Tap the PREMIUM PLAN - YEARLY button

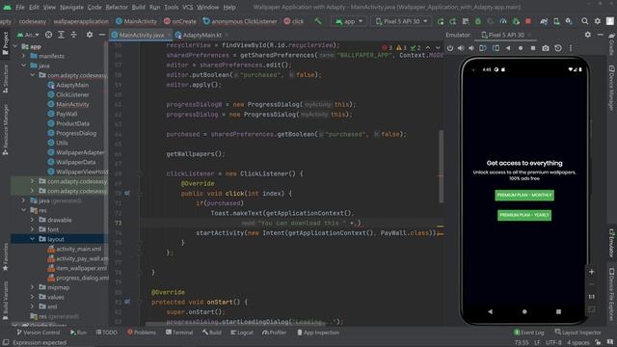click(524, 215)
